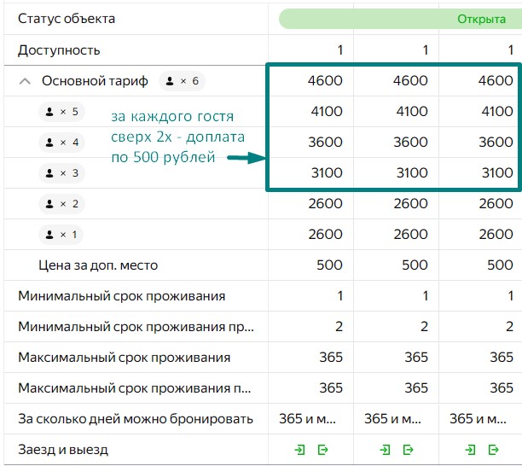Click check-in arrow icon in second column
The width and height of the screenshot is (522, 466).
point(385,450)
